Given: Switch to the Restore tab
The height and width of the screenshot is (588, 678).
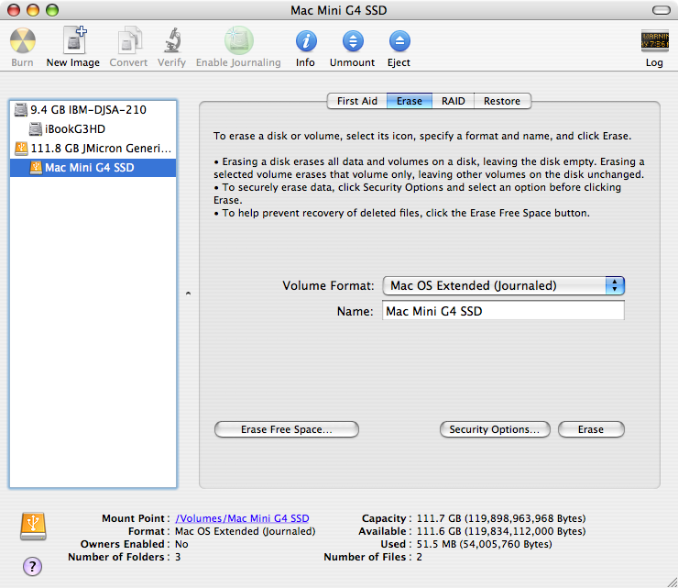Looking at the screenshot, I should click(x=502, y=101).
